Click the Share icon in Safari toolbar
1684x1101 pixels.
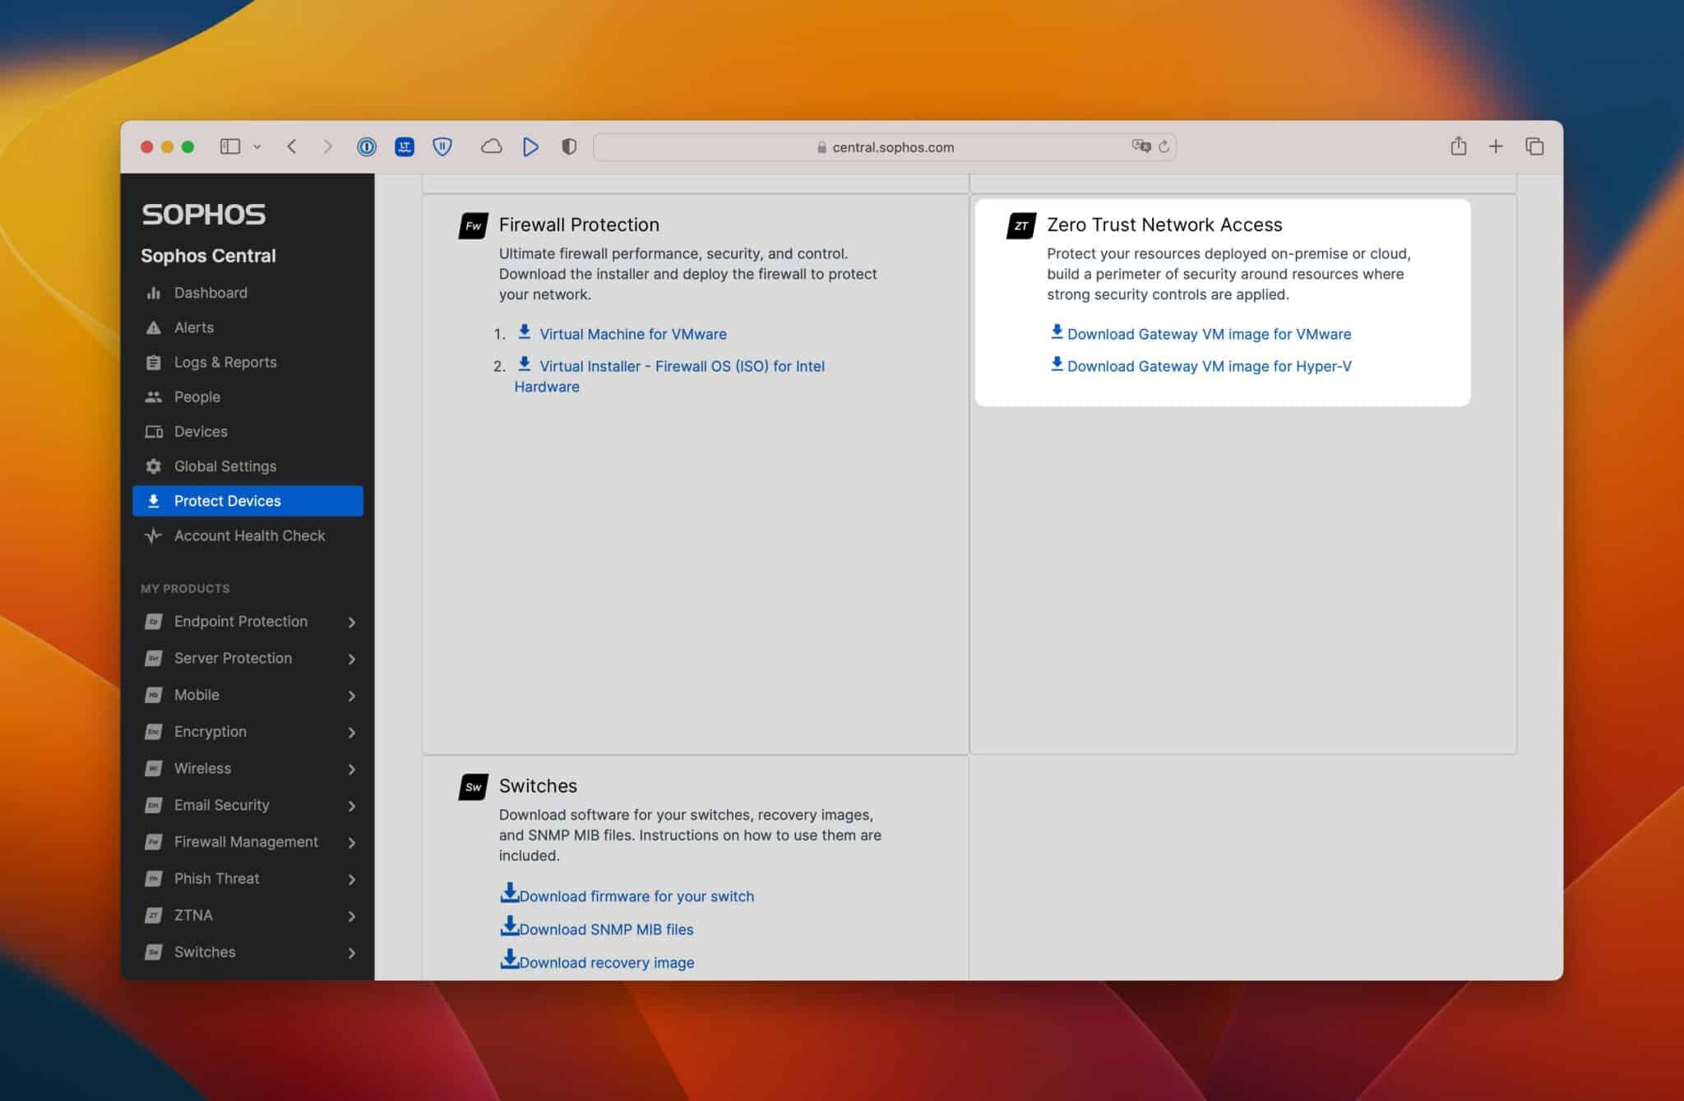click(x=1458, y=146)
